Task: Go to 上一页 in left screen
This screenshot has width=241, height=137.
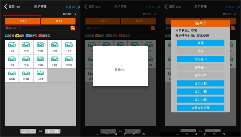Action: pos(28,131)
